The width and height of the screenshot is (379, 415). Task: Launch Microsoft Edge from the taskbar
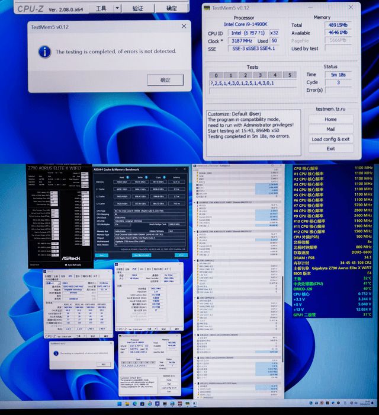click(135, 404)
